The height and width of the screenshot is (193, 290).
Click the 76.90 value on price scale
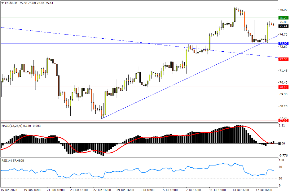(x=283, y=10)
